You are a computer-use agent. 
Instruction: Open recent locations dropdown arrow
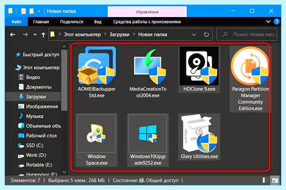point(35,35)
